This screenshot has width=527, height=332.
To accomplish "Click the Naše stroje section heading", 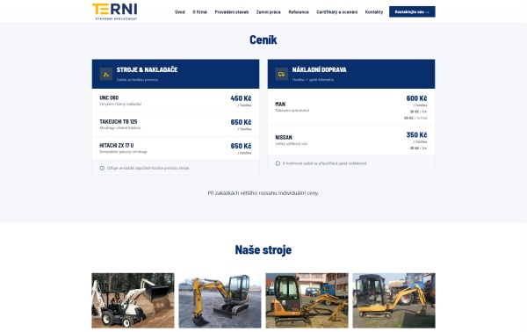I will tap(263, 250).
